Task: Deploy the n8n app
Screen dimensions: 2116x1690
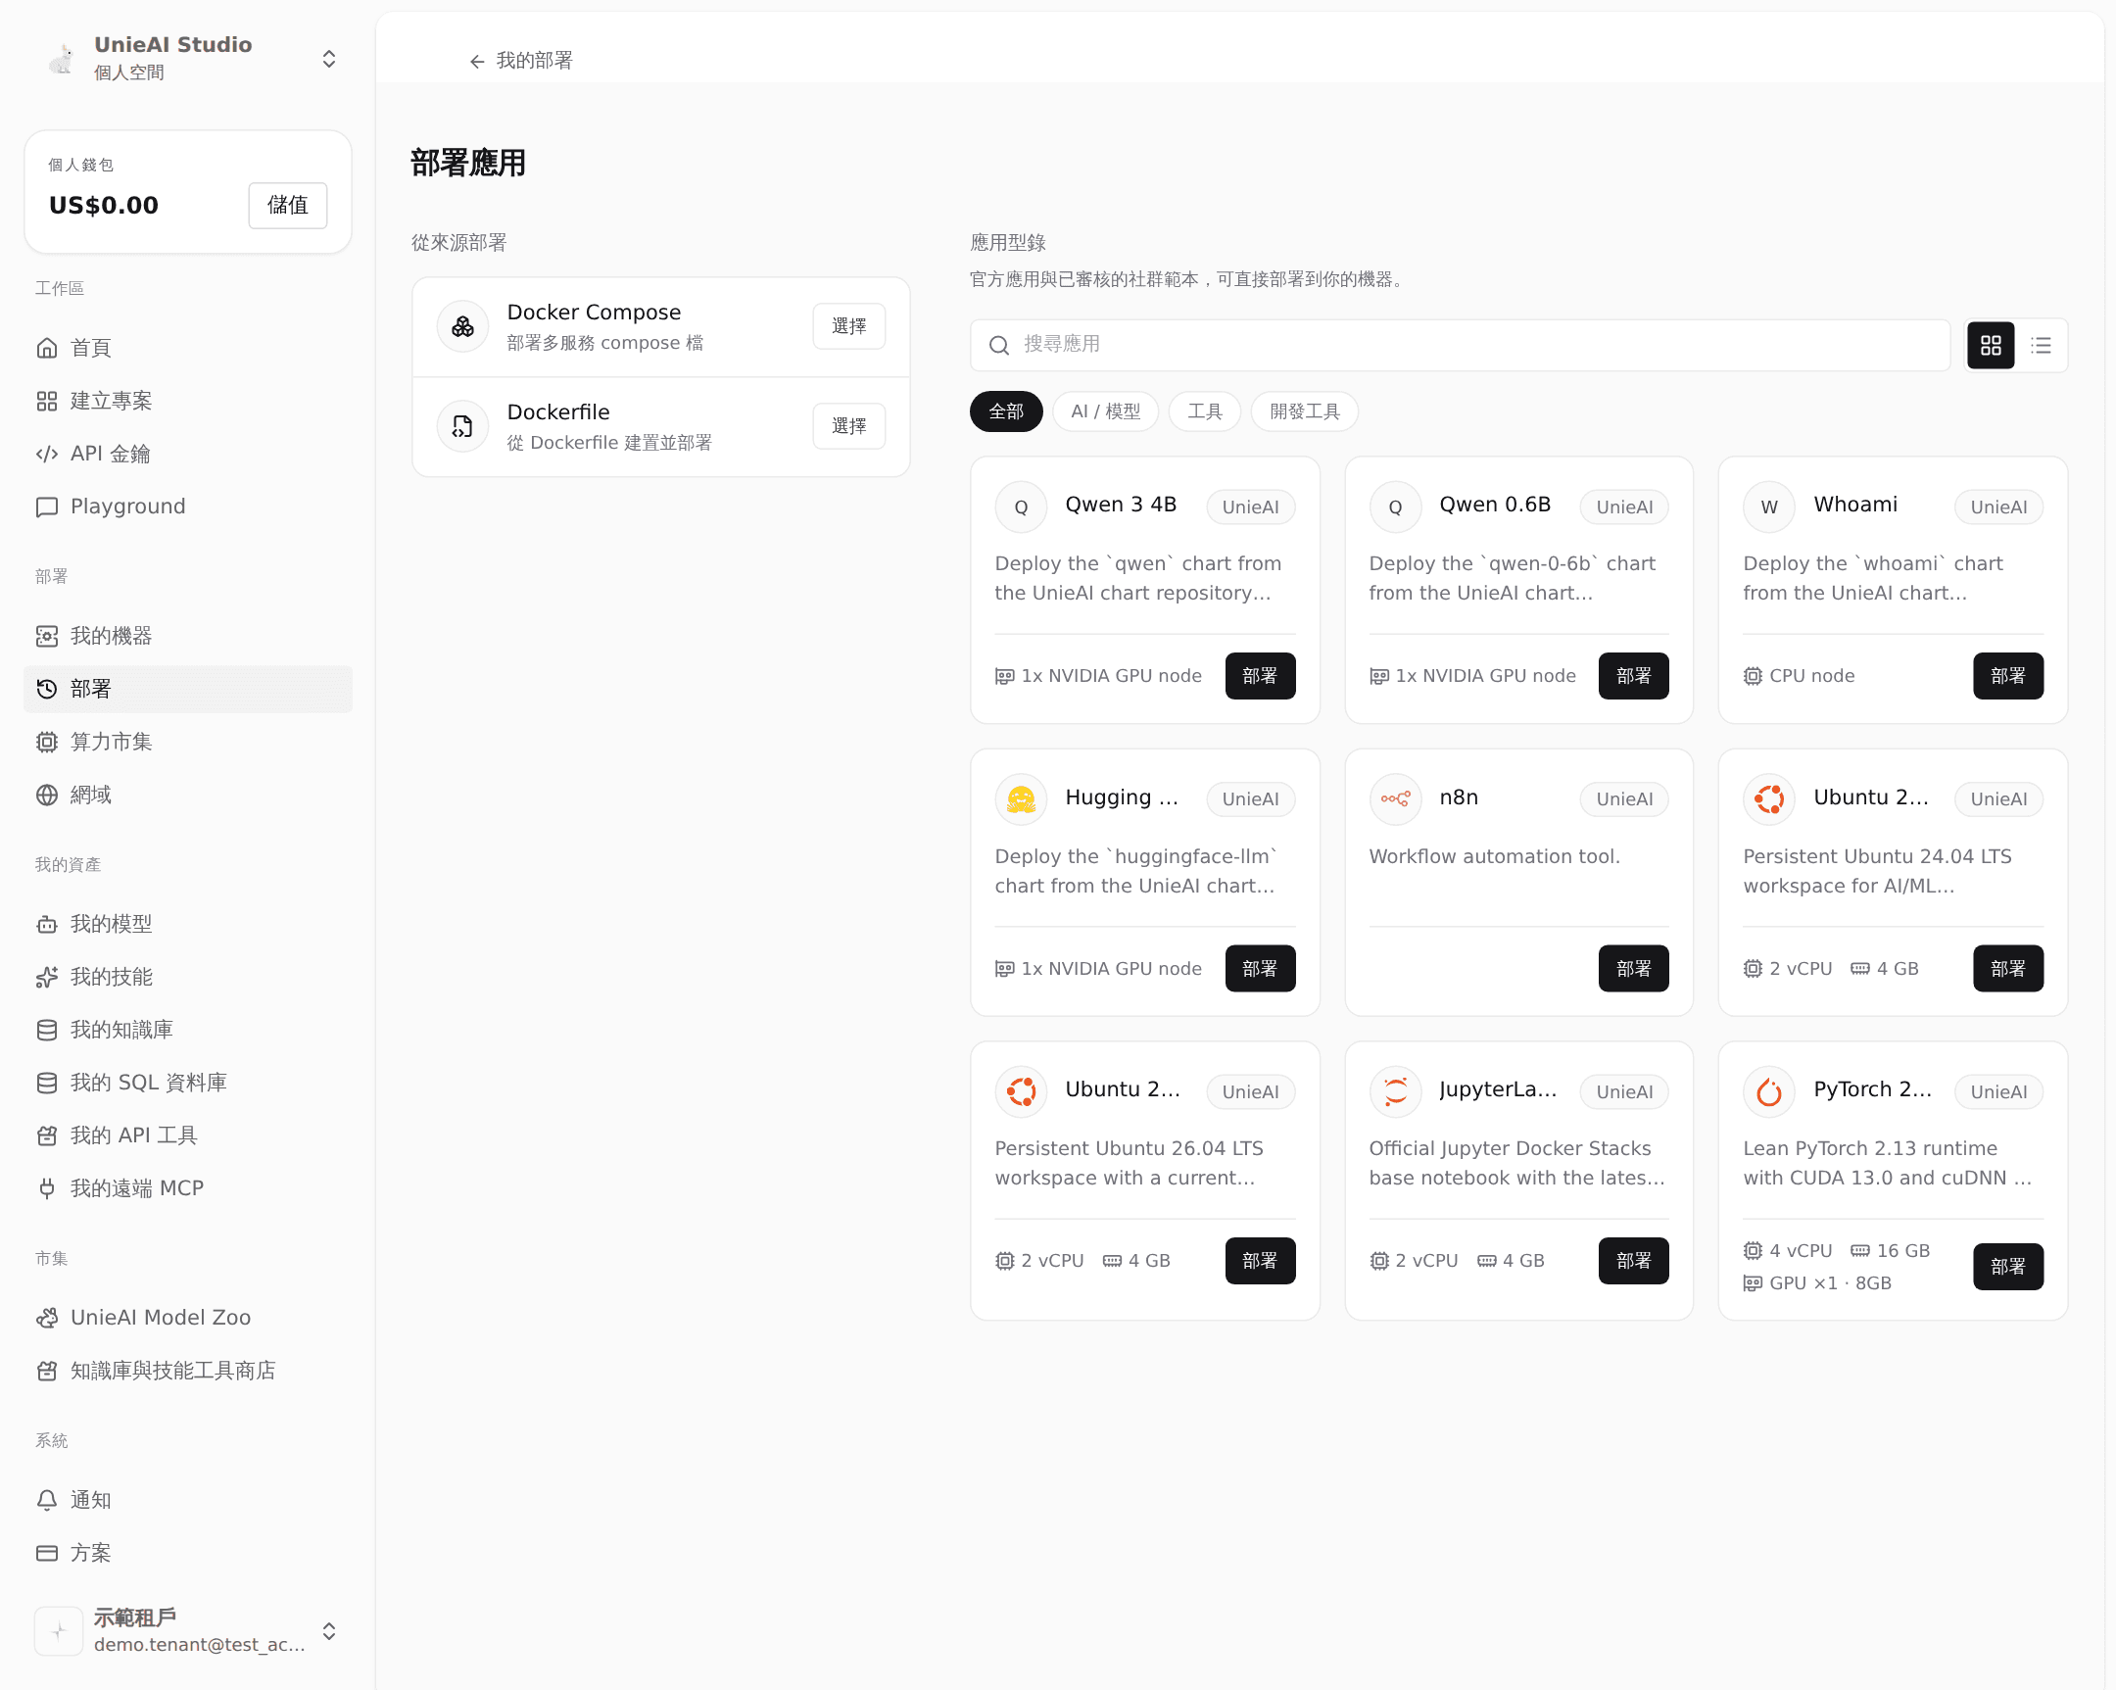Action: point(1633,969)
